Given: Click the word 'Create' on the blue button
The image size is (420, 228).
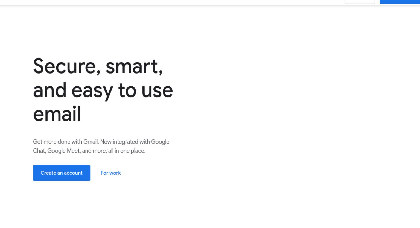Looking at the screenshot, I should (48, 173).
